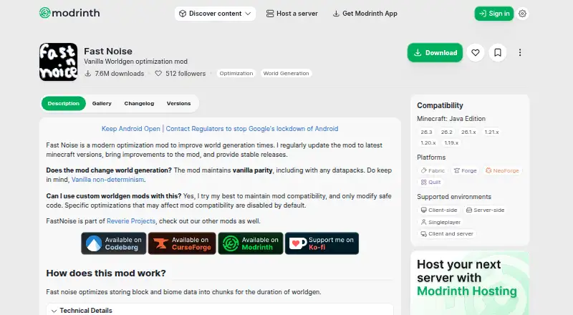
Task: Expand the Technical Details section
Action: 220,310
